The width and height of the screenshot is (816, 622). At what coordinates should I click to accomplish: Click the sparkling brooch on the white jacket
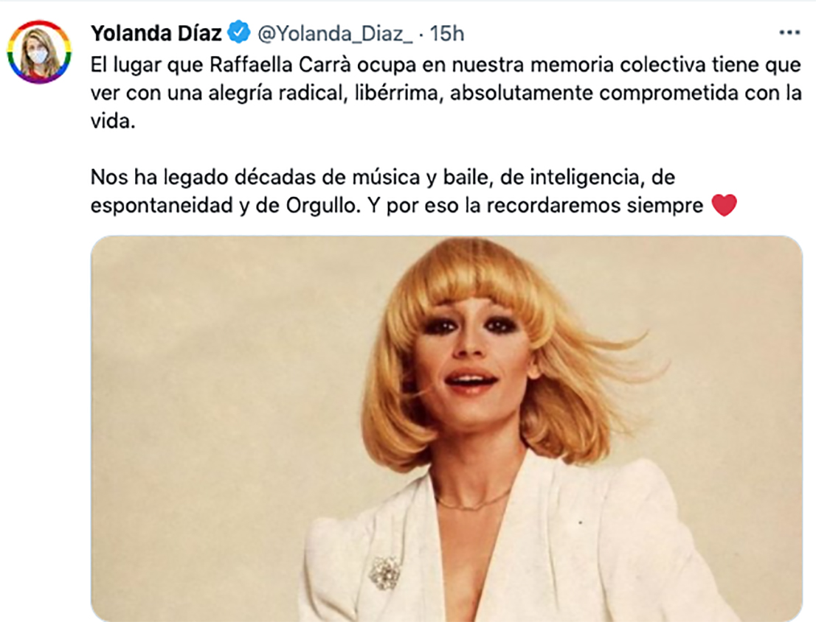384,573
